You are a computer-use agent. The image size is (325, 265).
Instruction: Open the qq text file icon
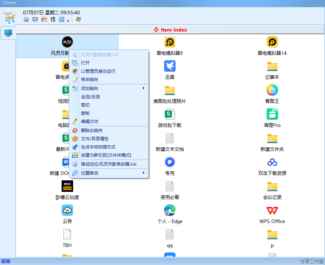(x=170, y=235)
